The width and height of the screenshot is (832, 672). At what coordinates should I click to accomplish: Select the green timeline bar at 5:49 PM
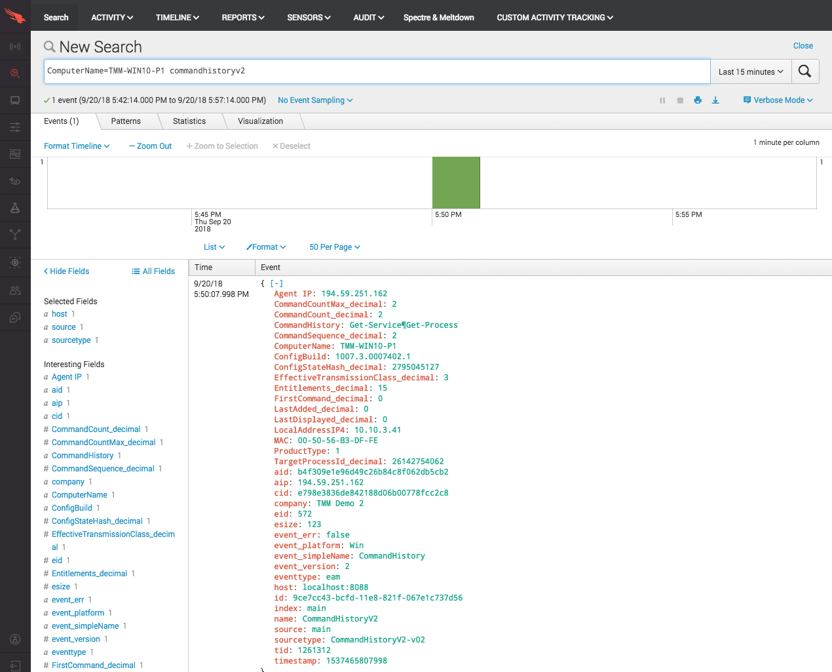tap(456, 183)
